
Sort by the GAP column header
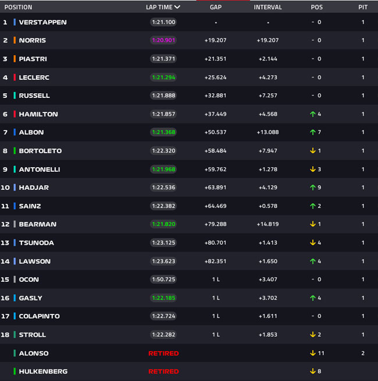216,8
